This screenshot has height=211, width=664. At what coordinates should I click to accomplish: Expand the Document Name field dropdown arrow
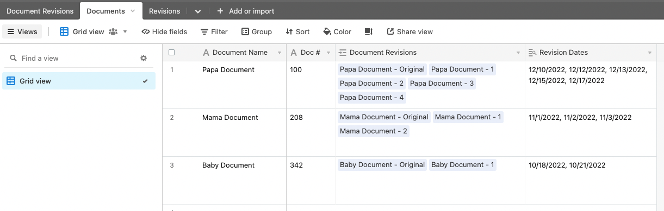click(280, 53)
